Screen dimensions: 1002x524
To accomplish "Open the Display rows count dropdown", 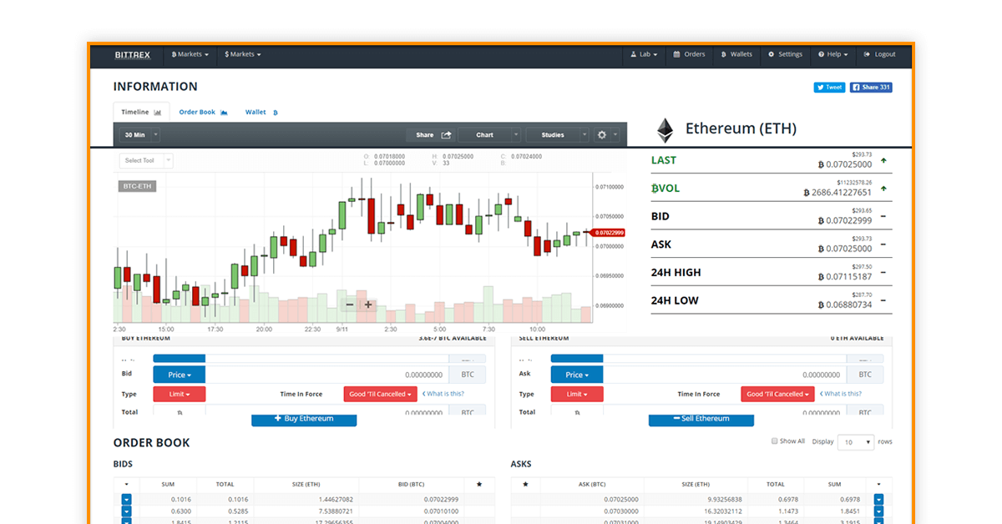I will [856, 442].
